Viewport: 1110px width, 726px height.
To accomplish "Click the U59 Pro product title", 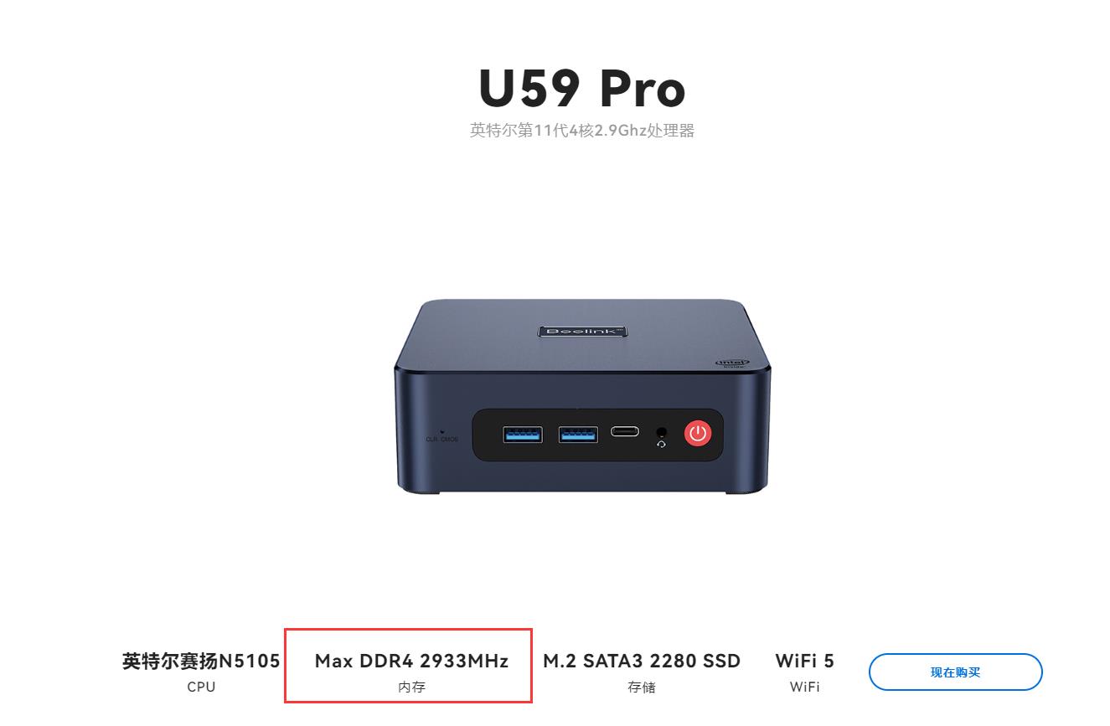I will click(x=582, y=88).
